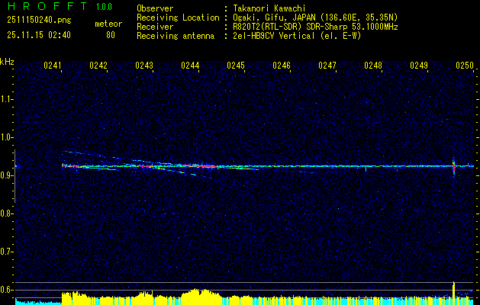Jump to the 0247 time marker

327,66
